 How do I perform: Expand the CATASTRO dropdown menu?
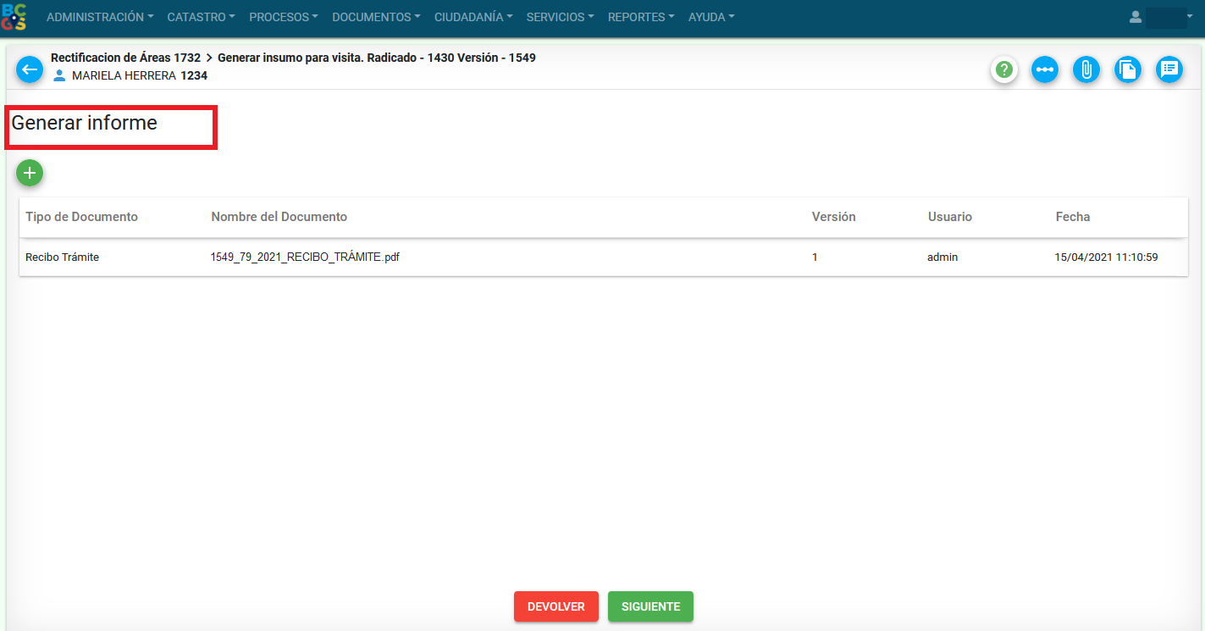[201, 17]
